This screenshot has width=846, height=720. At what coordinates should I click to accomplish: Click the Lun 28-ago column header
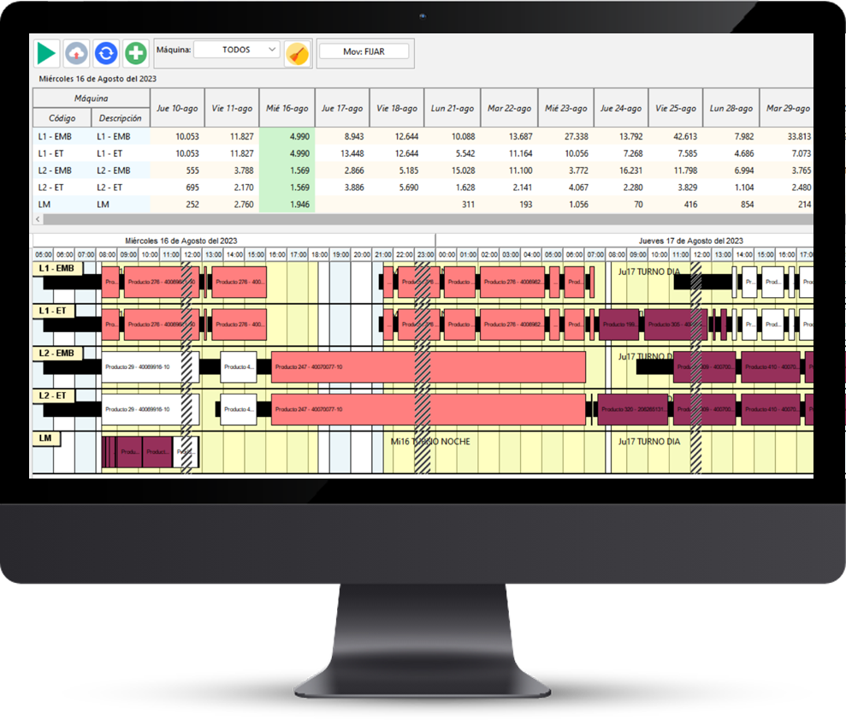[731, 109]
